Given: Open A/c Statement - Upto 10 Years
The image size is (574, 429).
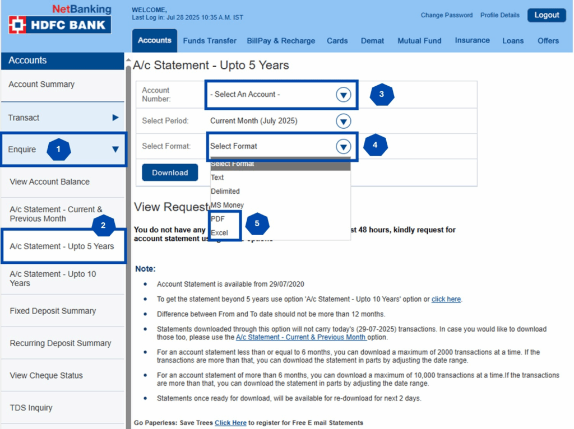Looking at the screenshot, I should [x=53, y=278].
